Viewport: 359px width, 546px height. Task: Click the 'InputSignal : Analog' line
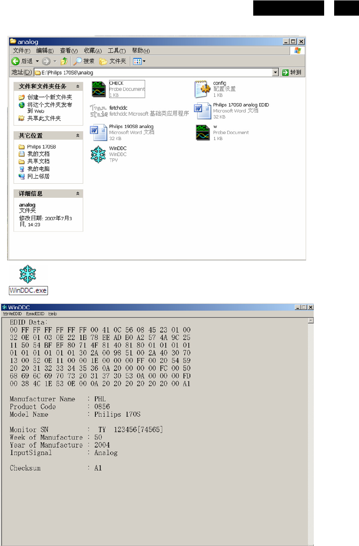tap(64, 453)
